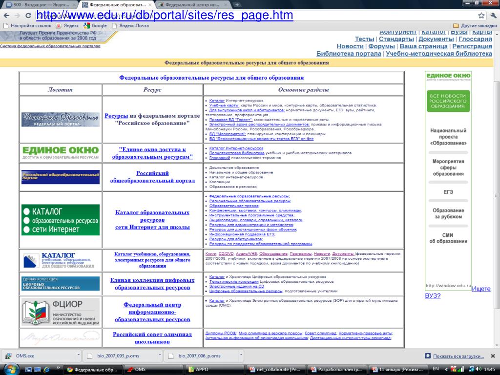
Task: Click the Новости navigation link
Action: [350, 46]
